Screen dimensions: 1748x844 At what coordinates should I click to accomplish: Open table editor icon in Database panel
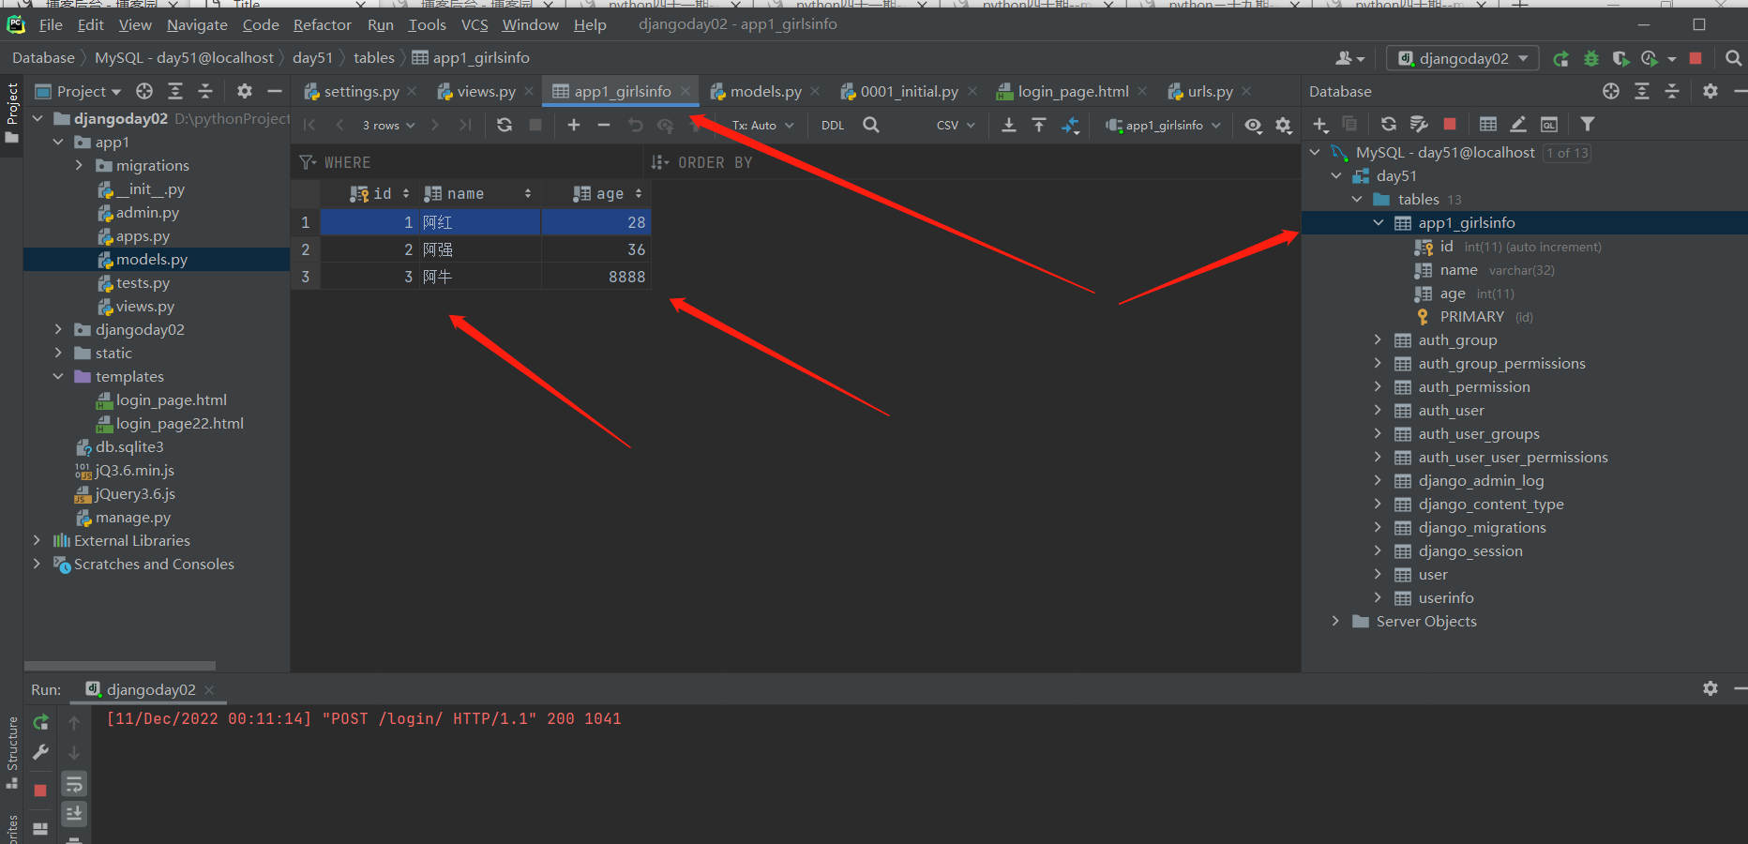click(1488, 124)
